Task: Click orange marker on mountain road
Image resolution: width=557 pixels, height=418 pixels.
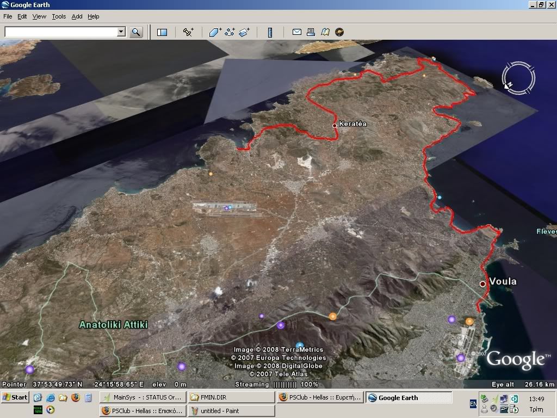Action: click(x=332, y=316)
